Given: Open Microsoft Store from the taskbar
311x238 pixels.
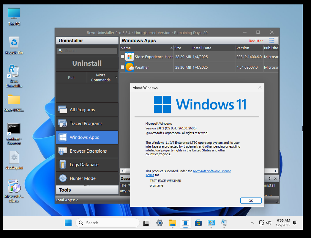Looking at the screenshot, I should tap(198, 223).
